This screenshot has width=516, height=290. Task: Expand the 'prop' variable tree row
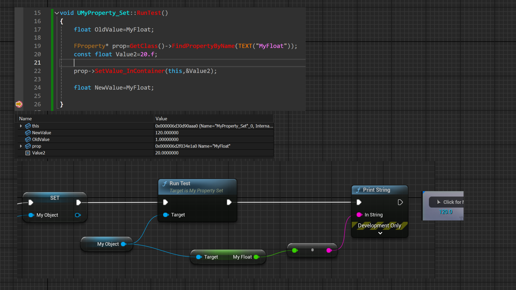tap(21, 146)
